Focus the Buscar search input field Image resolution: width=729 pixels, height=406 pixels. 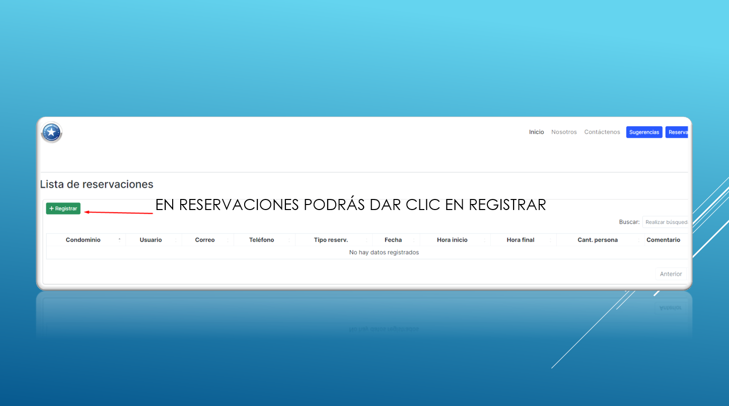[x=665, y=222]
